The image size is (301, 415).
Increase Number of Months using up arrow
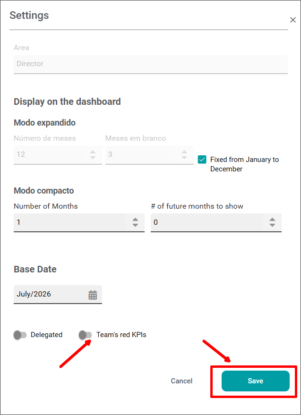point(136,220)
